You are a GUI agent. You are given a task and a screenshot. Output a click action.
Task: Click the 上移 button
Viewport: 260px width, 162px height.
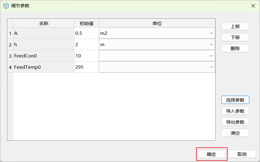click(235, 26)
